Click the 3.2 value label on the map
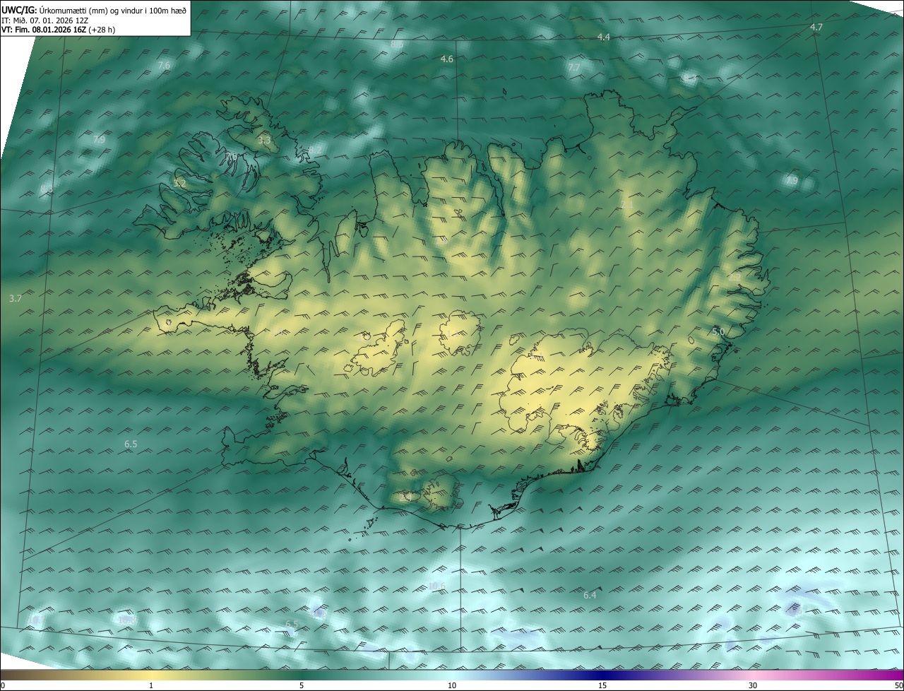The image size is (904, 691). click(x=179, y=183)
